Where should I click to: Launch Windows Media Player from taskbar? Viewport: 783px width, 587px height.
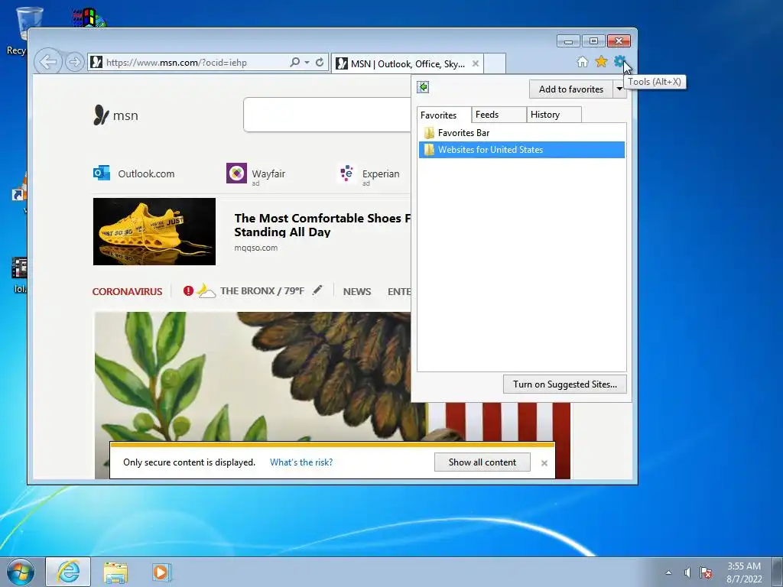tap(162, 572)
